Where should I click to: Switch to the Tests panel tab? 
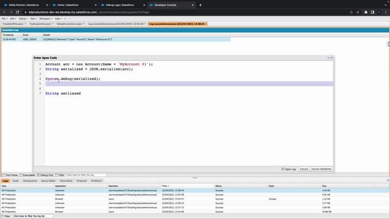point(15,181)
